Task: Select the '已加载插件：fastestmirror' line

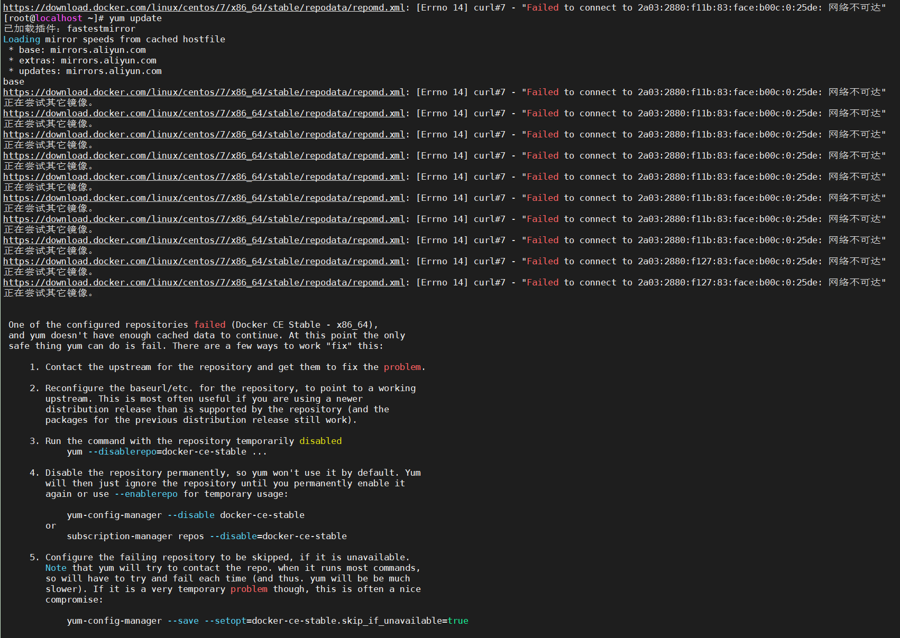Action: point(69,29)
